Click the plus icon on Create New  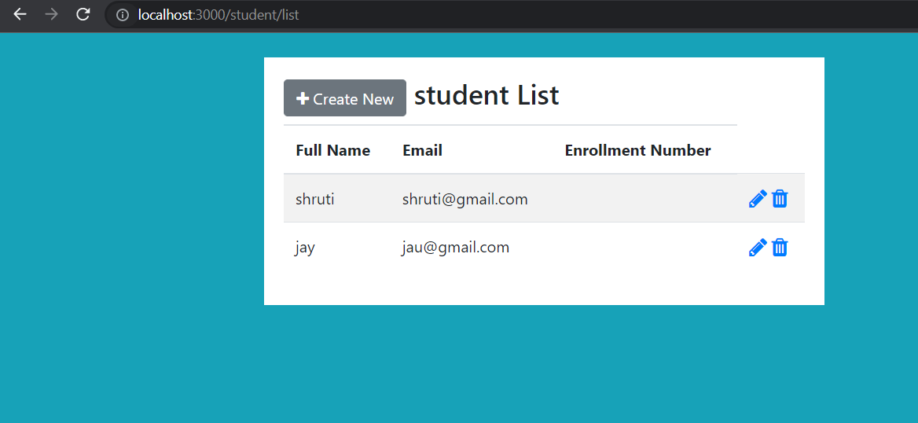coord(303,99)
